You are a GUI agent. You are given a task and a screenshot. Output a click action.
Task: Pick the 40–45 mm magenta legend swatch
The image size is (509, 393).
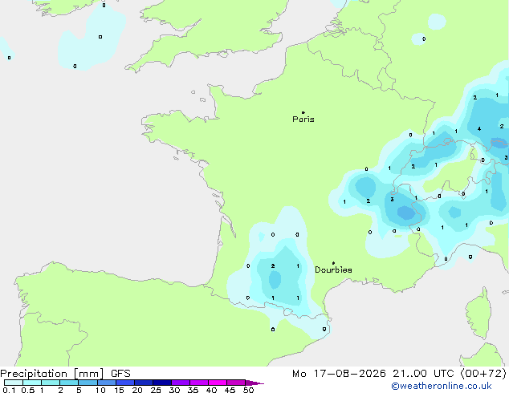pyautogui.click(x=218, y=383)
